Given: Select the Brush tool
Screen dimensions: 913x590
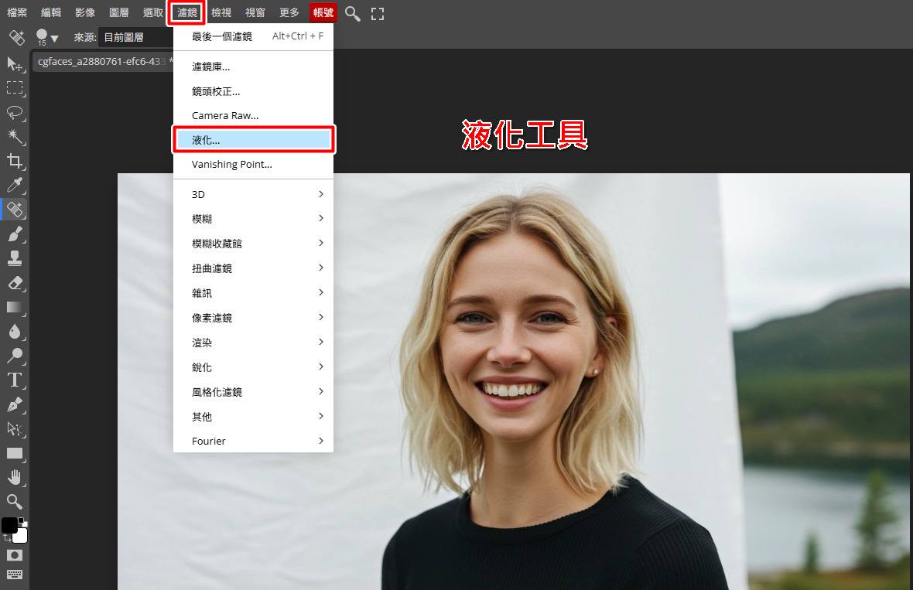Looking at the screenshot, I should point(14,234).
